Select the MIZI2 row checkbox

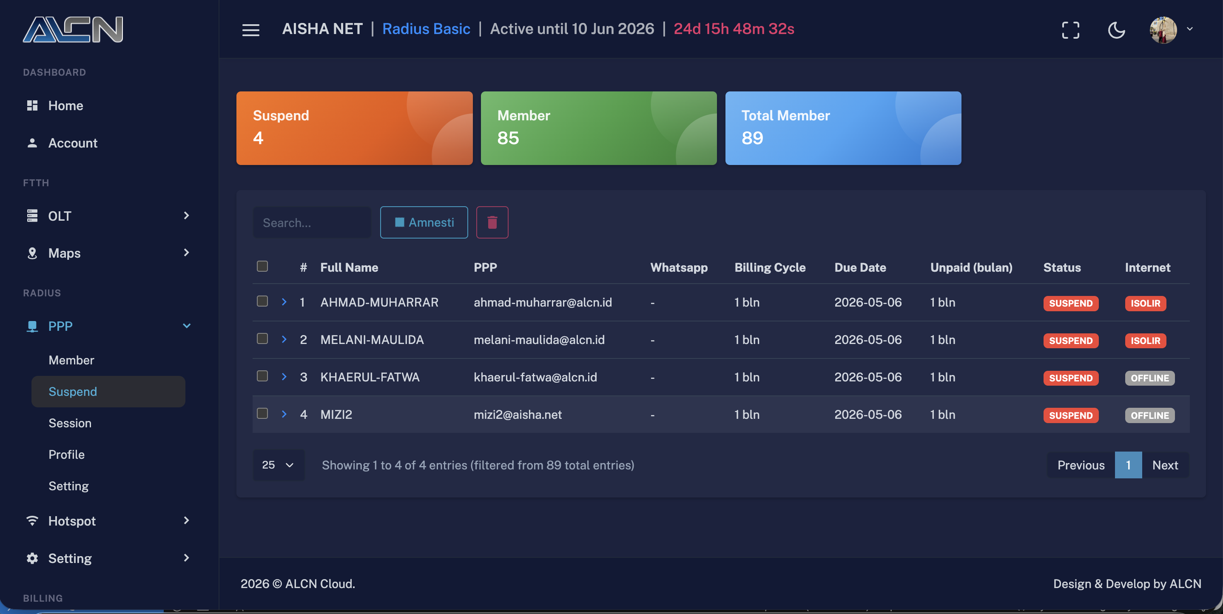pyautogui.click(x=262, y=413)
